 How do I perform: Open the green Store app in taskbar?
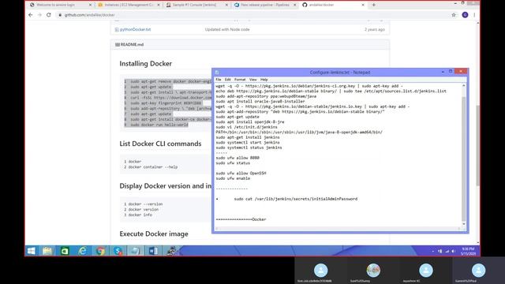(65, 251)
